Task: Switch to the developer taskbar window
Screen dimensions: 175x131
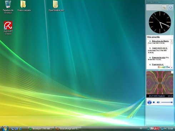Action: pyautogui.click(x=41, y=129)
